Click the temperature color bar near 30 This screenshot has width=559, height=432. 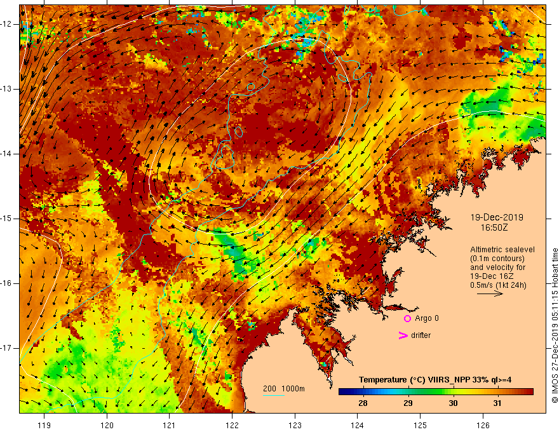coord(453,392)
